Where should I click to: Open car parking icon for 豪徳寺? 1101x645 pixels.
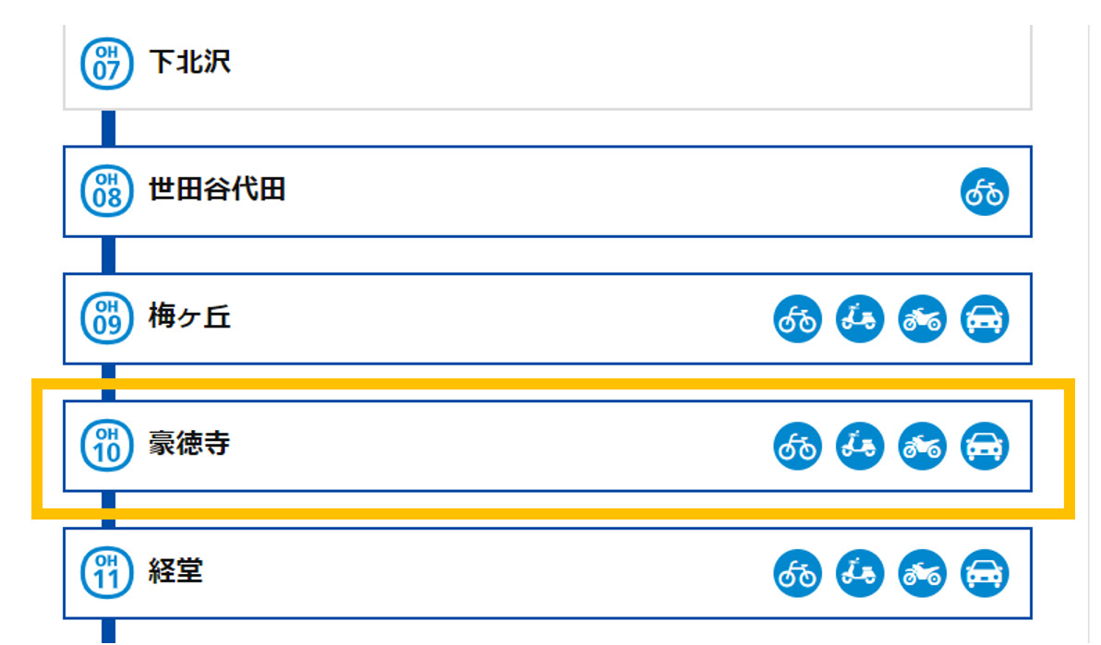click(x=985, y=446)
